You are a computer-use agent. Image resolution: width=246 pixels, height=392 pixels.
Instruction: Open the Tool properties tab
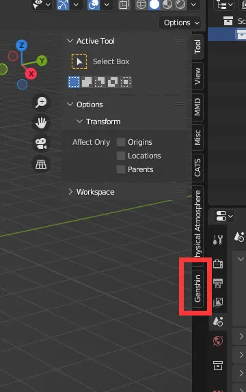coord(218,240)
